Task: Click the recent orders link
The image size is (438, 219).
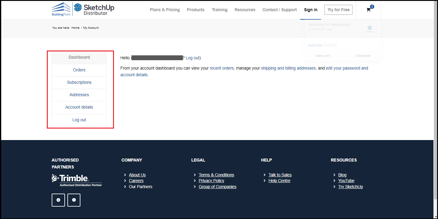Action: [x=222, y=68]
